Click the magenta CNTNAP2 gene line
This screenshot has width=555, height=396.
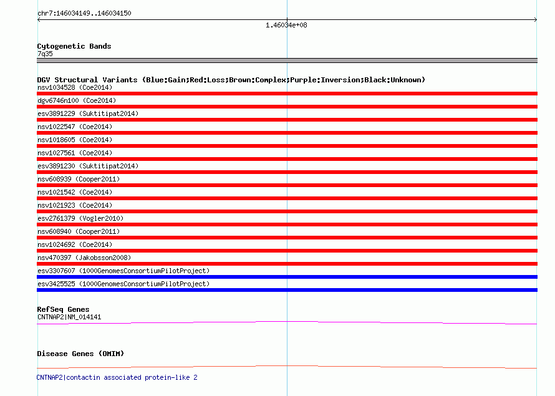287,322
